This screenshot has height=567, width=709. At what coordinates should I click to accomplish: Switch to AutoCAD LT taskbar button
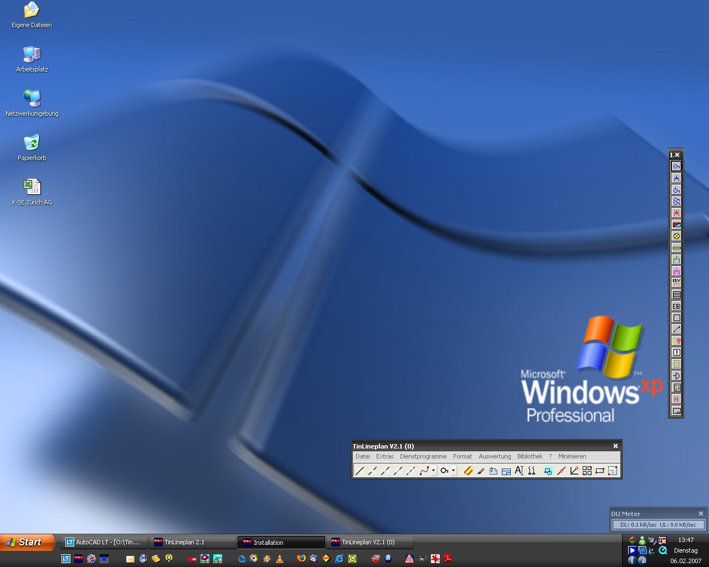(x=104, y=542)
